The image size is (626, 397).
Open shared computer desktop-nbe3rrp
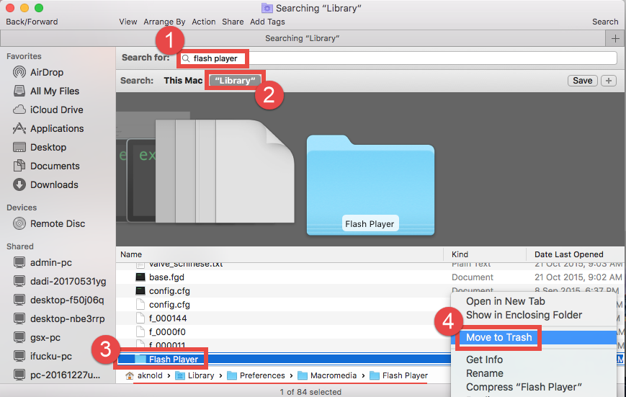coord(58,318)
